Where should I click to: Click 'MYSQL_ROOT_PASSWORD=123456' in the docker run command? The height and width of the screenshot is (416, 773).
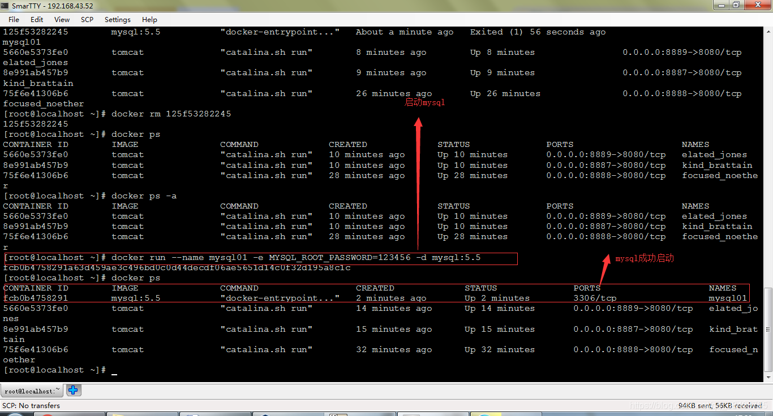pos(340,257)
